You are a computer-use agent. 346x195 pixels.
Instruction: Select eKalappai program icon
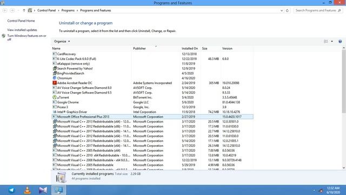(55, 64)
